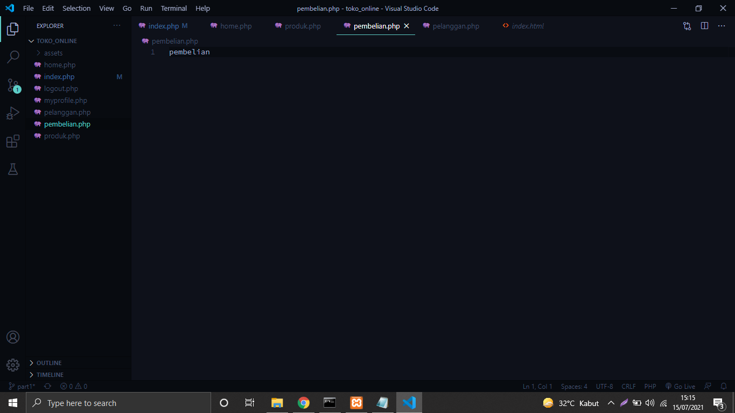Click the word pembelian in editor line 1
Screen dimensions: 735x413
[190, 52]
